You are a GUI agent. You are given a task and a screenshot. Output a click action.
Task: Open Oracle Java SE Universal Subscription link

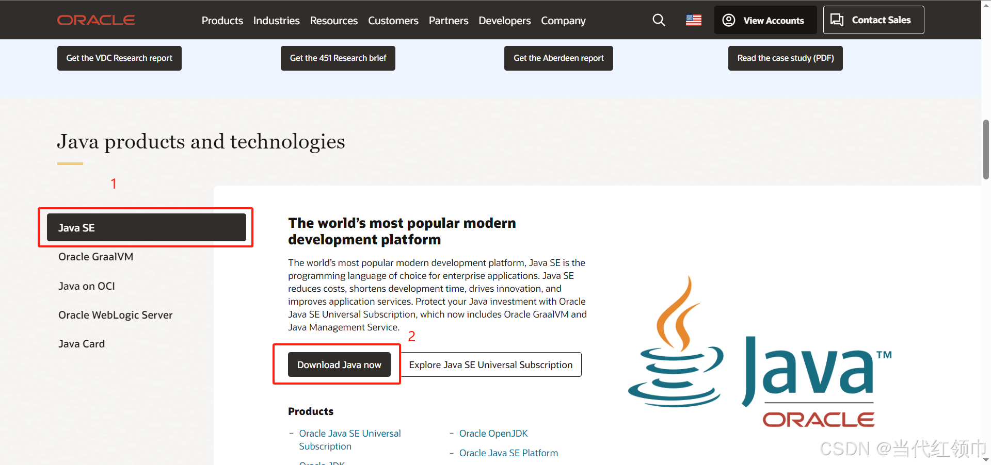350,440
